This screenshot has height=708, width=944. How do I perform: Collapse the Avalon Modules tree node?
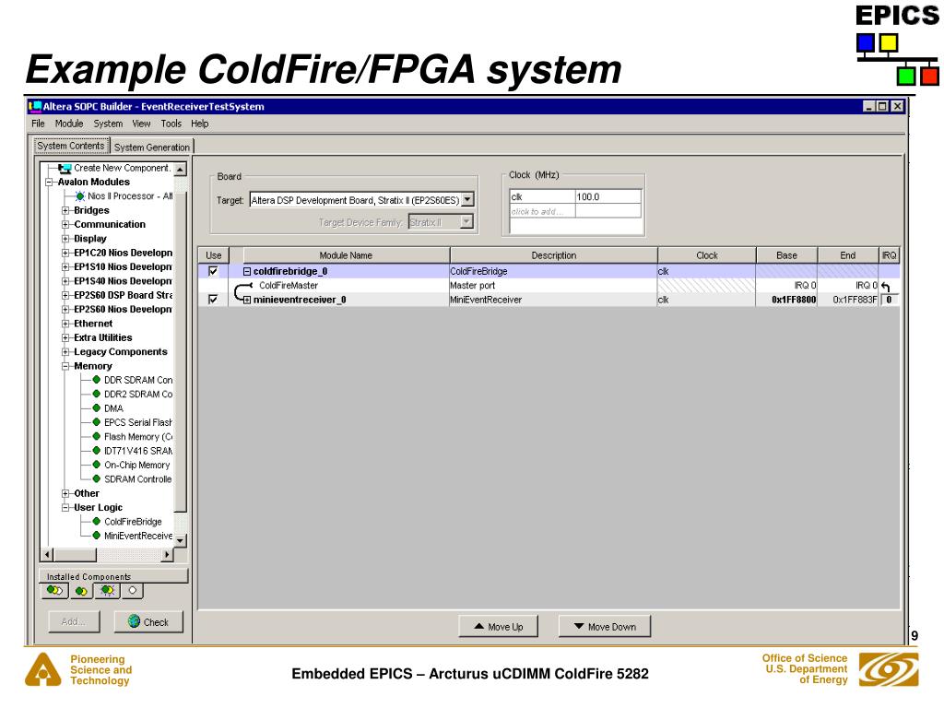click(50, 182)
